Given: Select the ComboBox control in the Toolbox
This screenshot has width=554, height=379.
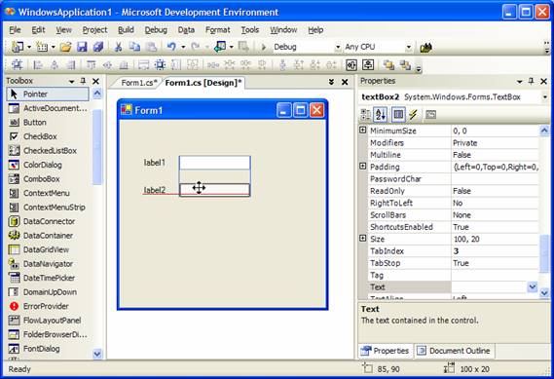Looking at the screenshot, I should (x=48, y=179).
